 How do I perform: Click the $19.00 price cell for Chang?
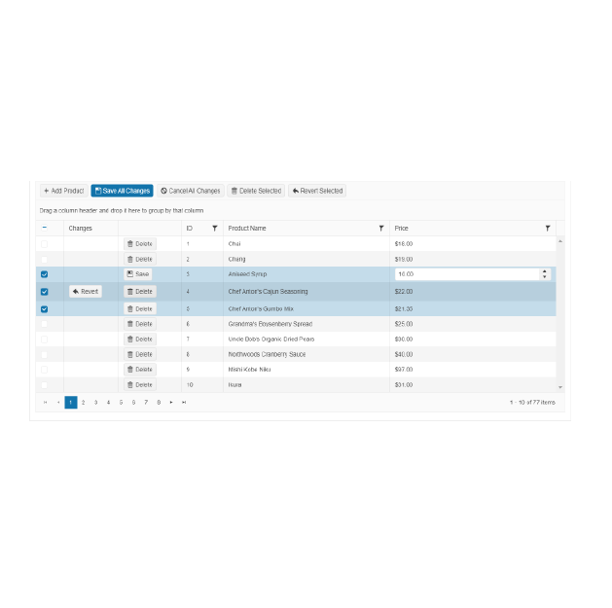[473, 259]
